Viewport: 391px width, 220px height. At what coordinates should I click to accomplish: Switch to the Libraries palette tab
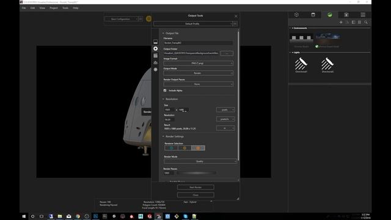point(363,15)
